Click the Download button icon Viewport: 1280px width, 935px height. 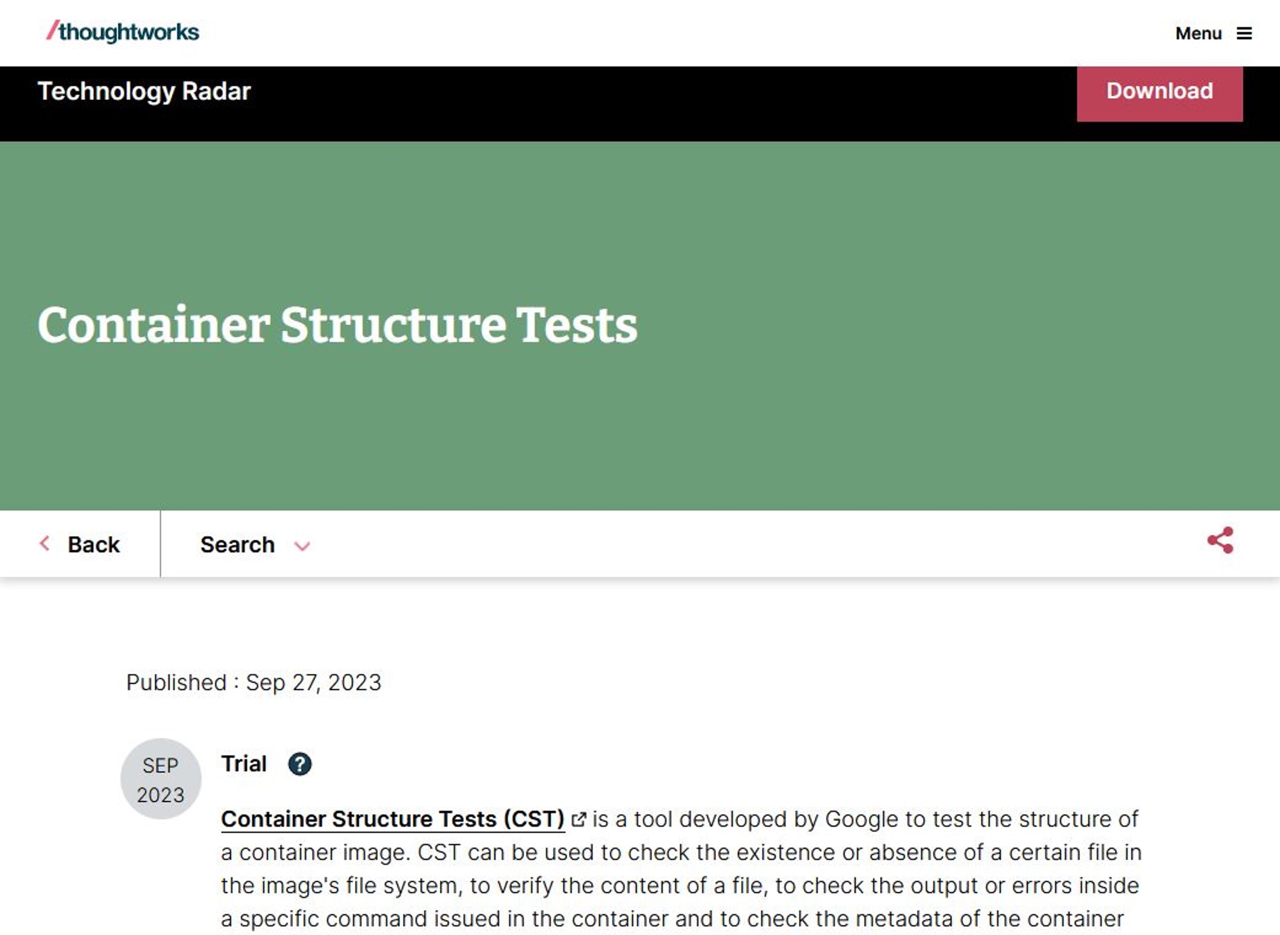(1160, 91)
